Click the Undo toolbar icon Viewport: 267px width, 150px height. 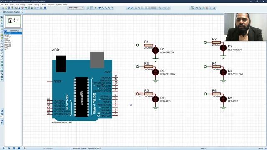(128, 7)
